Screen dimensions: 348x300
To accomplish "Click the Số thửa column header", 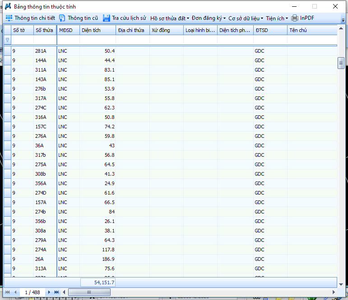I will click(44, 30).
